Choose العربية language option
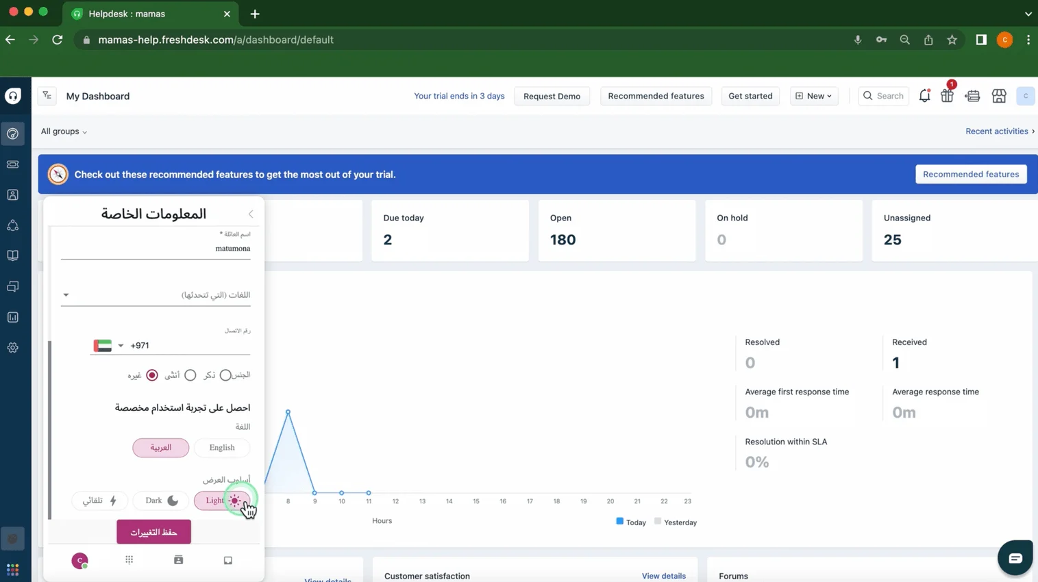Screen dimensions: 1038x582 (x=161, y=448)
